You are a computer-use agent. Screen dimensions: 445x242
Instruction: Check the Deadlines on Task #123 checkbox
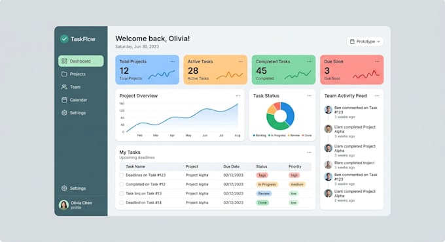pos(122,175)
